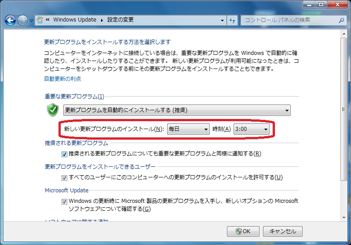Click the forward navigation arrow button
The image size is (351, 245).
pyautogui.click(x=22, y=21)
